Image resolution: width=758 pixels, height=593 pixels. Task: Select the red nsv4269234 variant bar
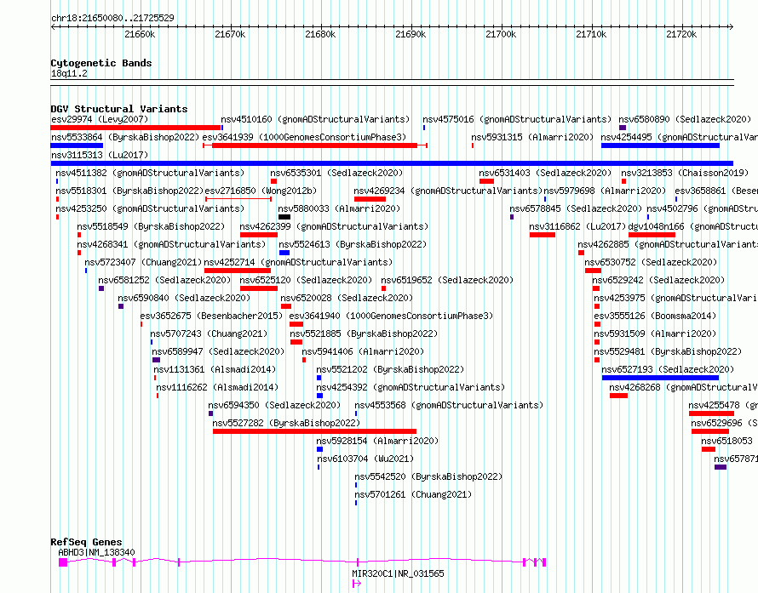[370, 199]
